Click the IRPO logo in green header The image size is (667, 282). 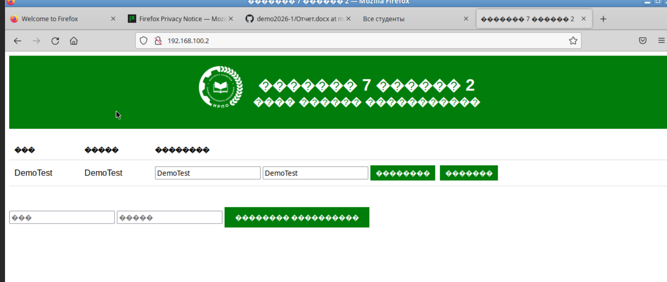pos(220,87)
